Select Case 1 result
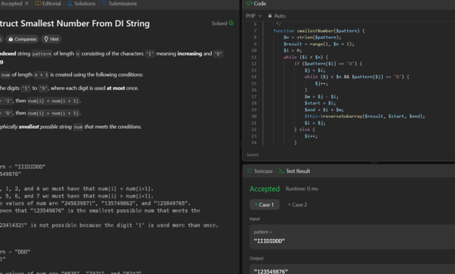This screenshot has width=455, height=274. tap(264, 205)
